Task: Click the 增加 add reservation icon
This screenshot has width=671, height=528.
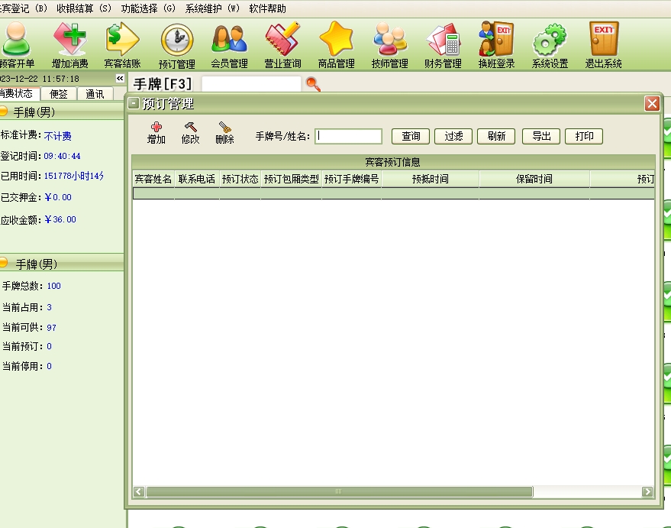Action: (156, 133)
